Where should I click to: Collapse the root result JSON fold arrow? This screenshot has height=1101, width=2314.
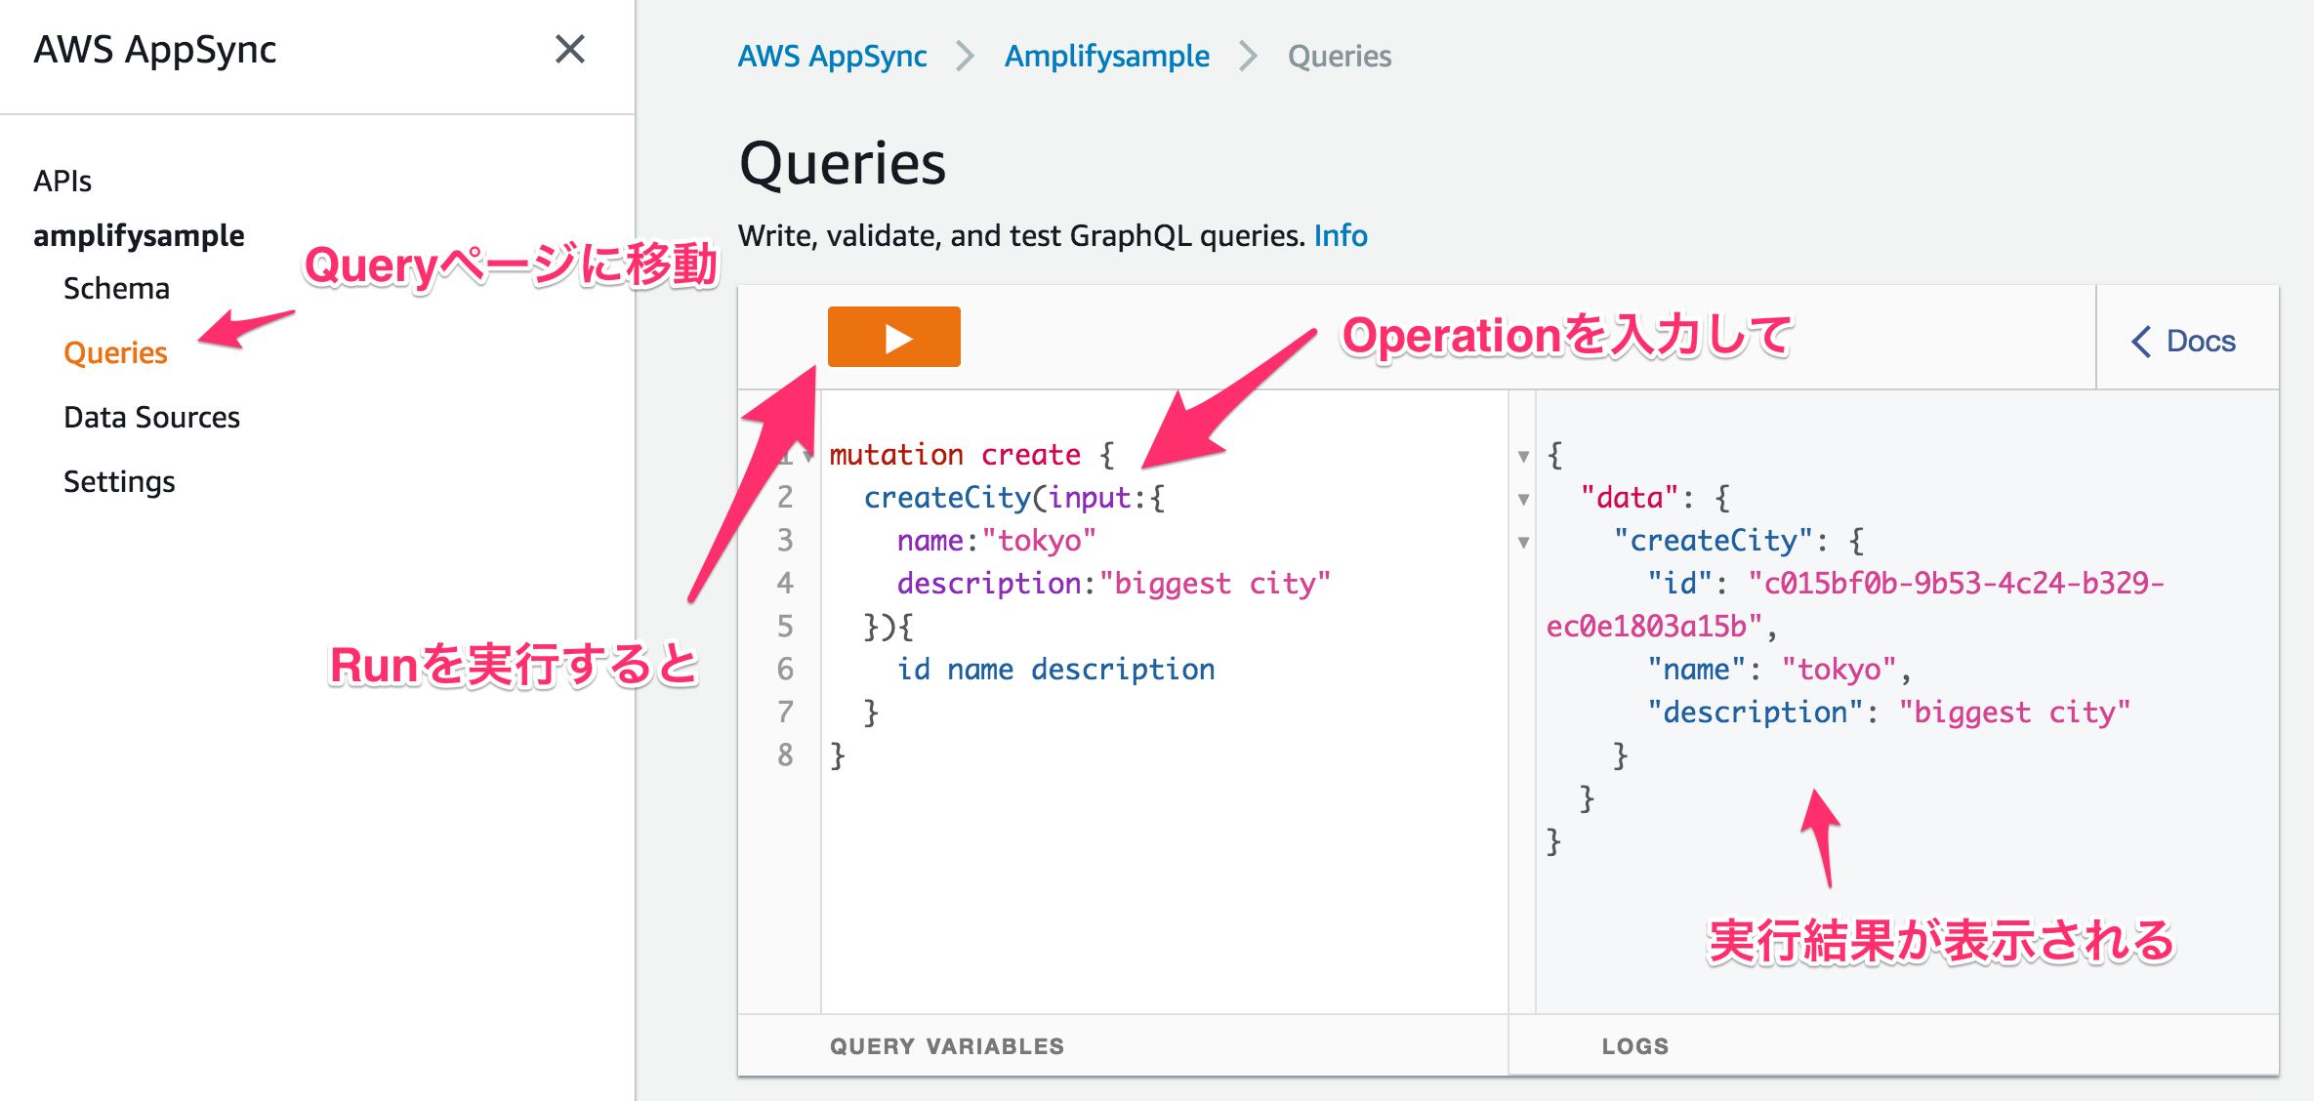point(1523,456)
